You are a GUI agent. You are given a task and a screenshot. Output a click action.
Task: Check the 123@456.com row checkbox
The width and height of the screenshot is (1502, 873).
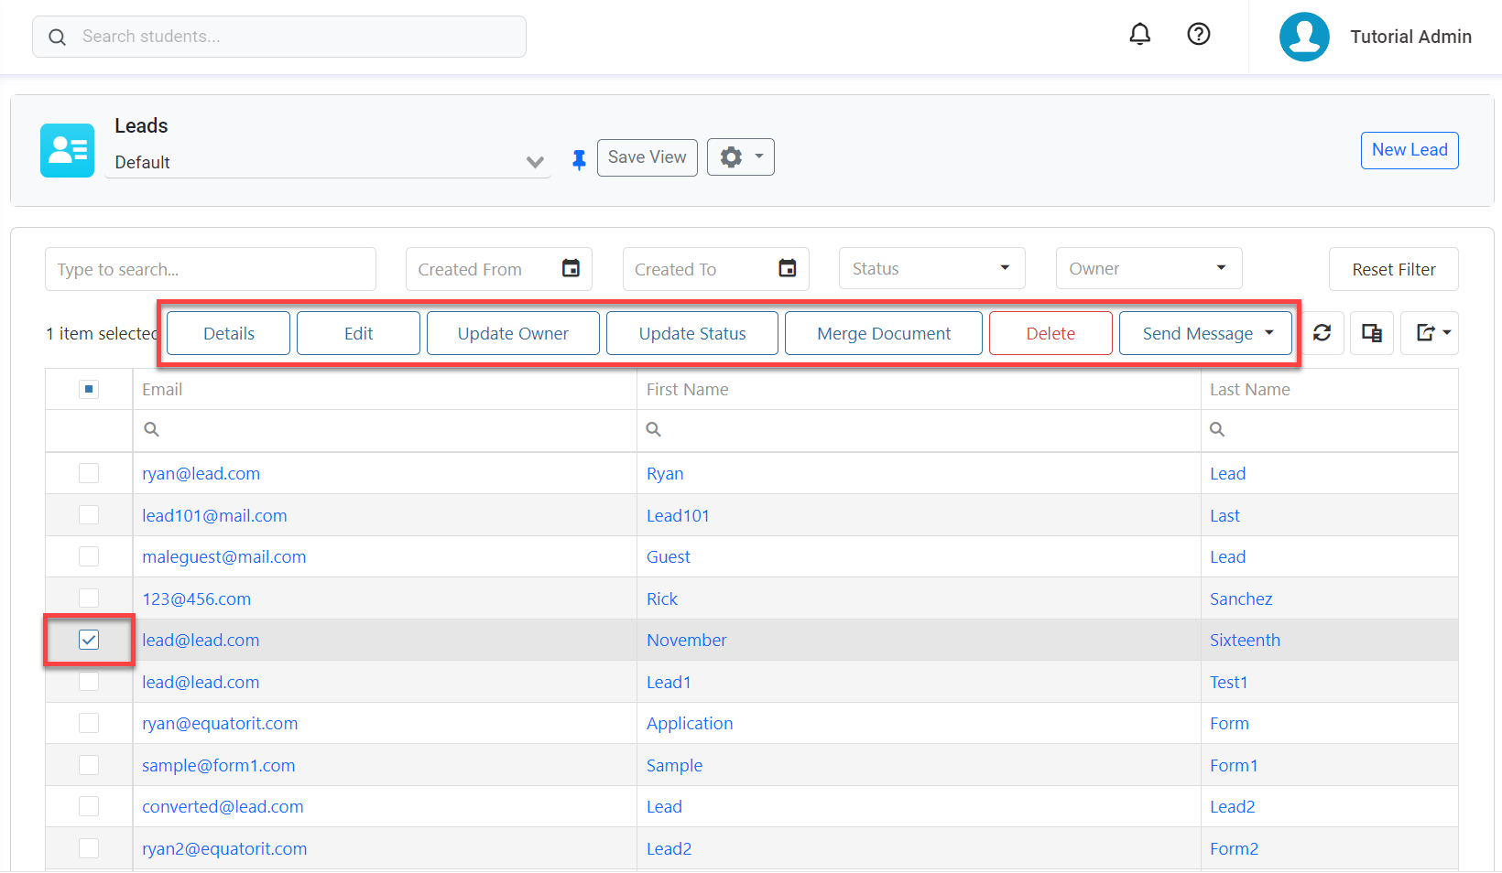pos(89,598)
